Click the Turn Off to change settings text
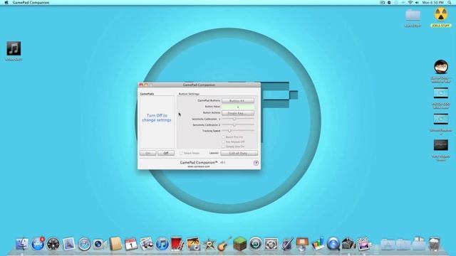The height and width of the screenshot is (256, 456). point(157,117)
